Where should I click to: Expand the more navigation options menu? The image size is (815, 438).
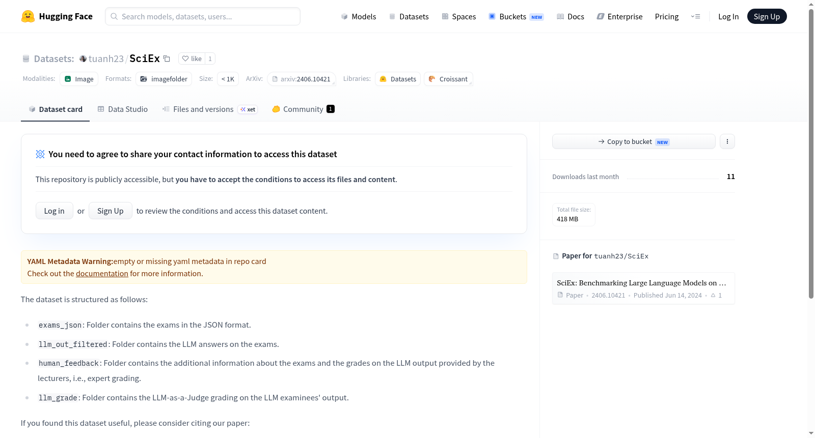coord(695,16)
